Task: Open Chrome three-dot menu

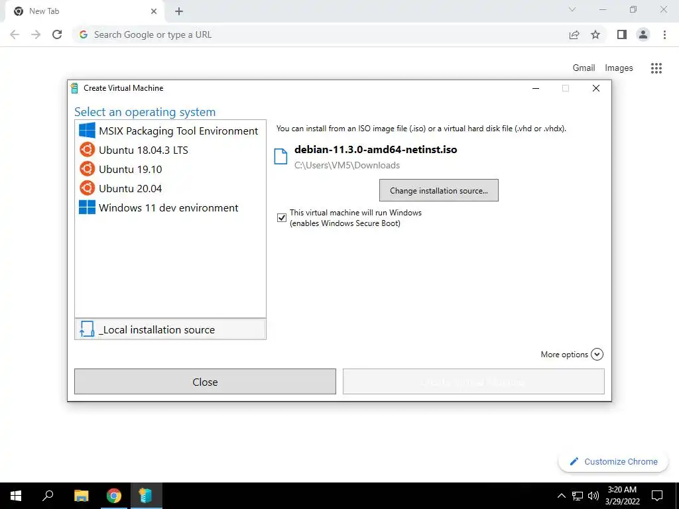Action: (664, 34)
